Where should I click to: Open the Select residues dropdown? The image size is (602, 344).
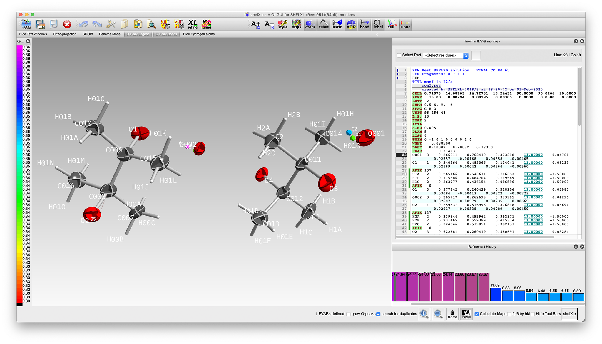click(x=446, y=56)
